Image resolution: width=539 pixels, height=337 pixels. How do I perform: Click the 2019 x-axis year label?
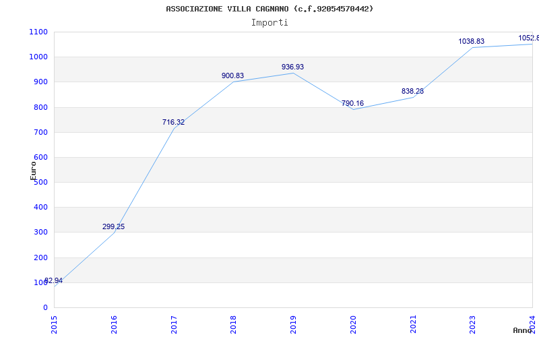(x=293, y=324)
